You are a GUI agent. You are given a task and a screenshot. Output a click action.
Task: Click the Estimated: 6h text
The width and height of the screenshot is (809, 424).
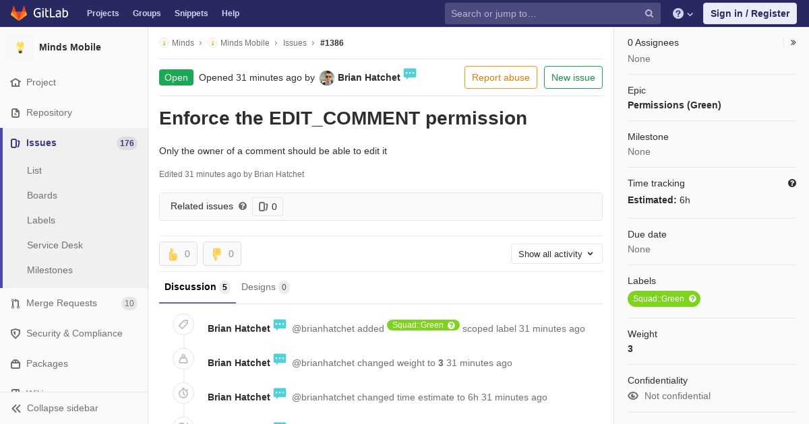[x=659, y=200]
